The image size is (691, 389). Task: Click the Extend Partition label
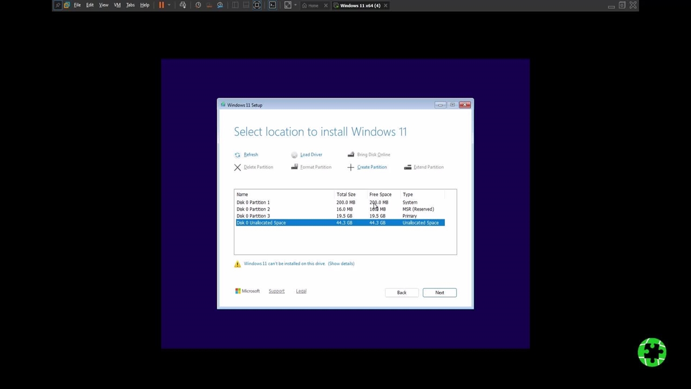[429, 167]
